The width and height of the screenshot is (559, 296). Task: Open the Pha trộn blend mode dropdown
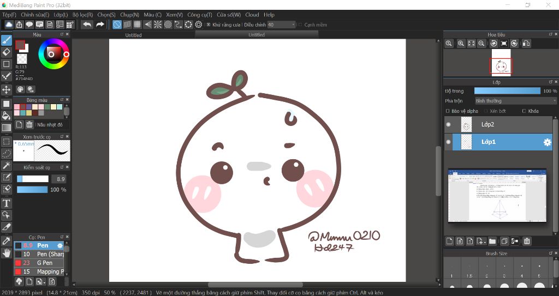515,101
